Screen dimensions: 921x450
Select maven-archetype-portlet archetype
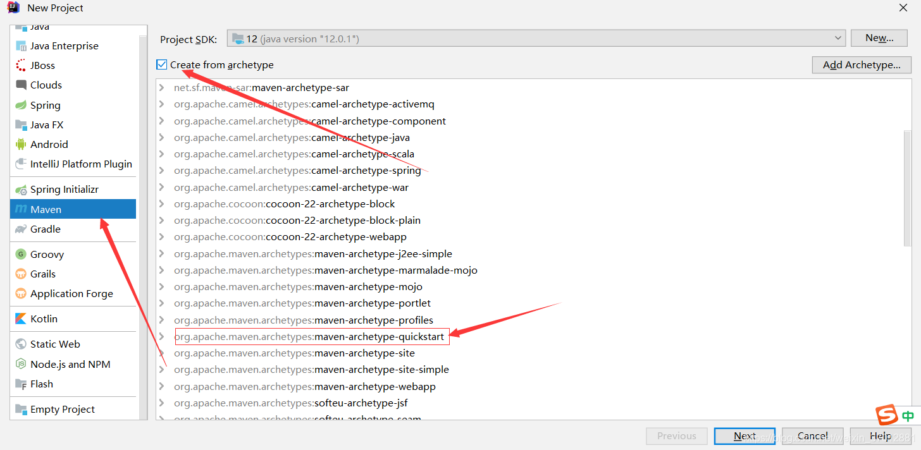coord(302,303)
